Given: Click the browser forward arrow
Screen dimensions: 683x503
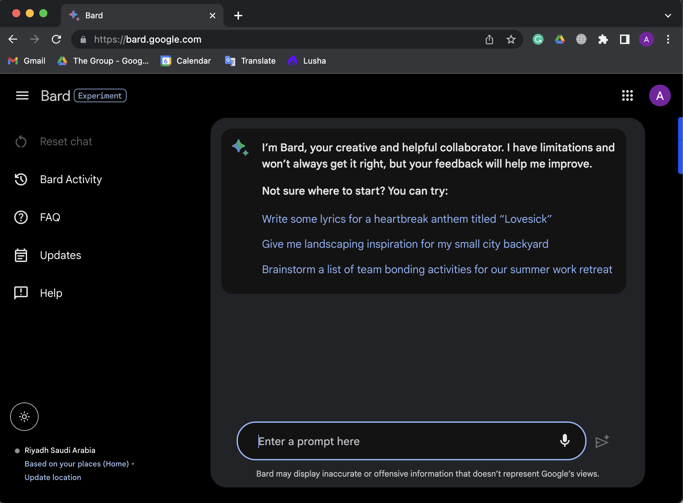Looking at the screenshot, I should click(35, 39).
